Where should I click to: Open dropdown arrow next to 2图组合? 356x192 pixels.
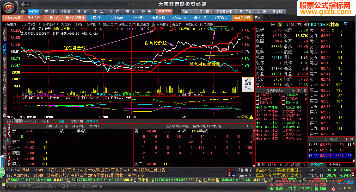coord(115,24)
